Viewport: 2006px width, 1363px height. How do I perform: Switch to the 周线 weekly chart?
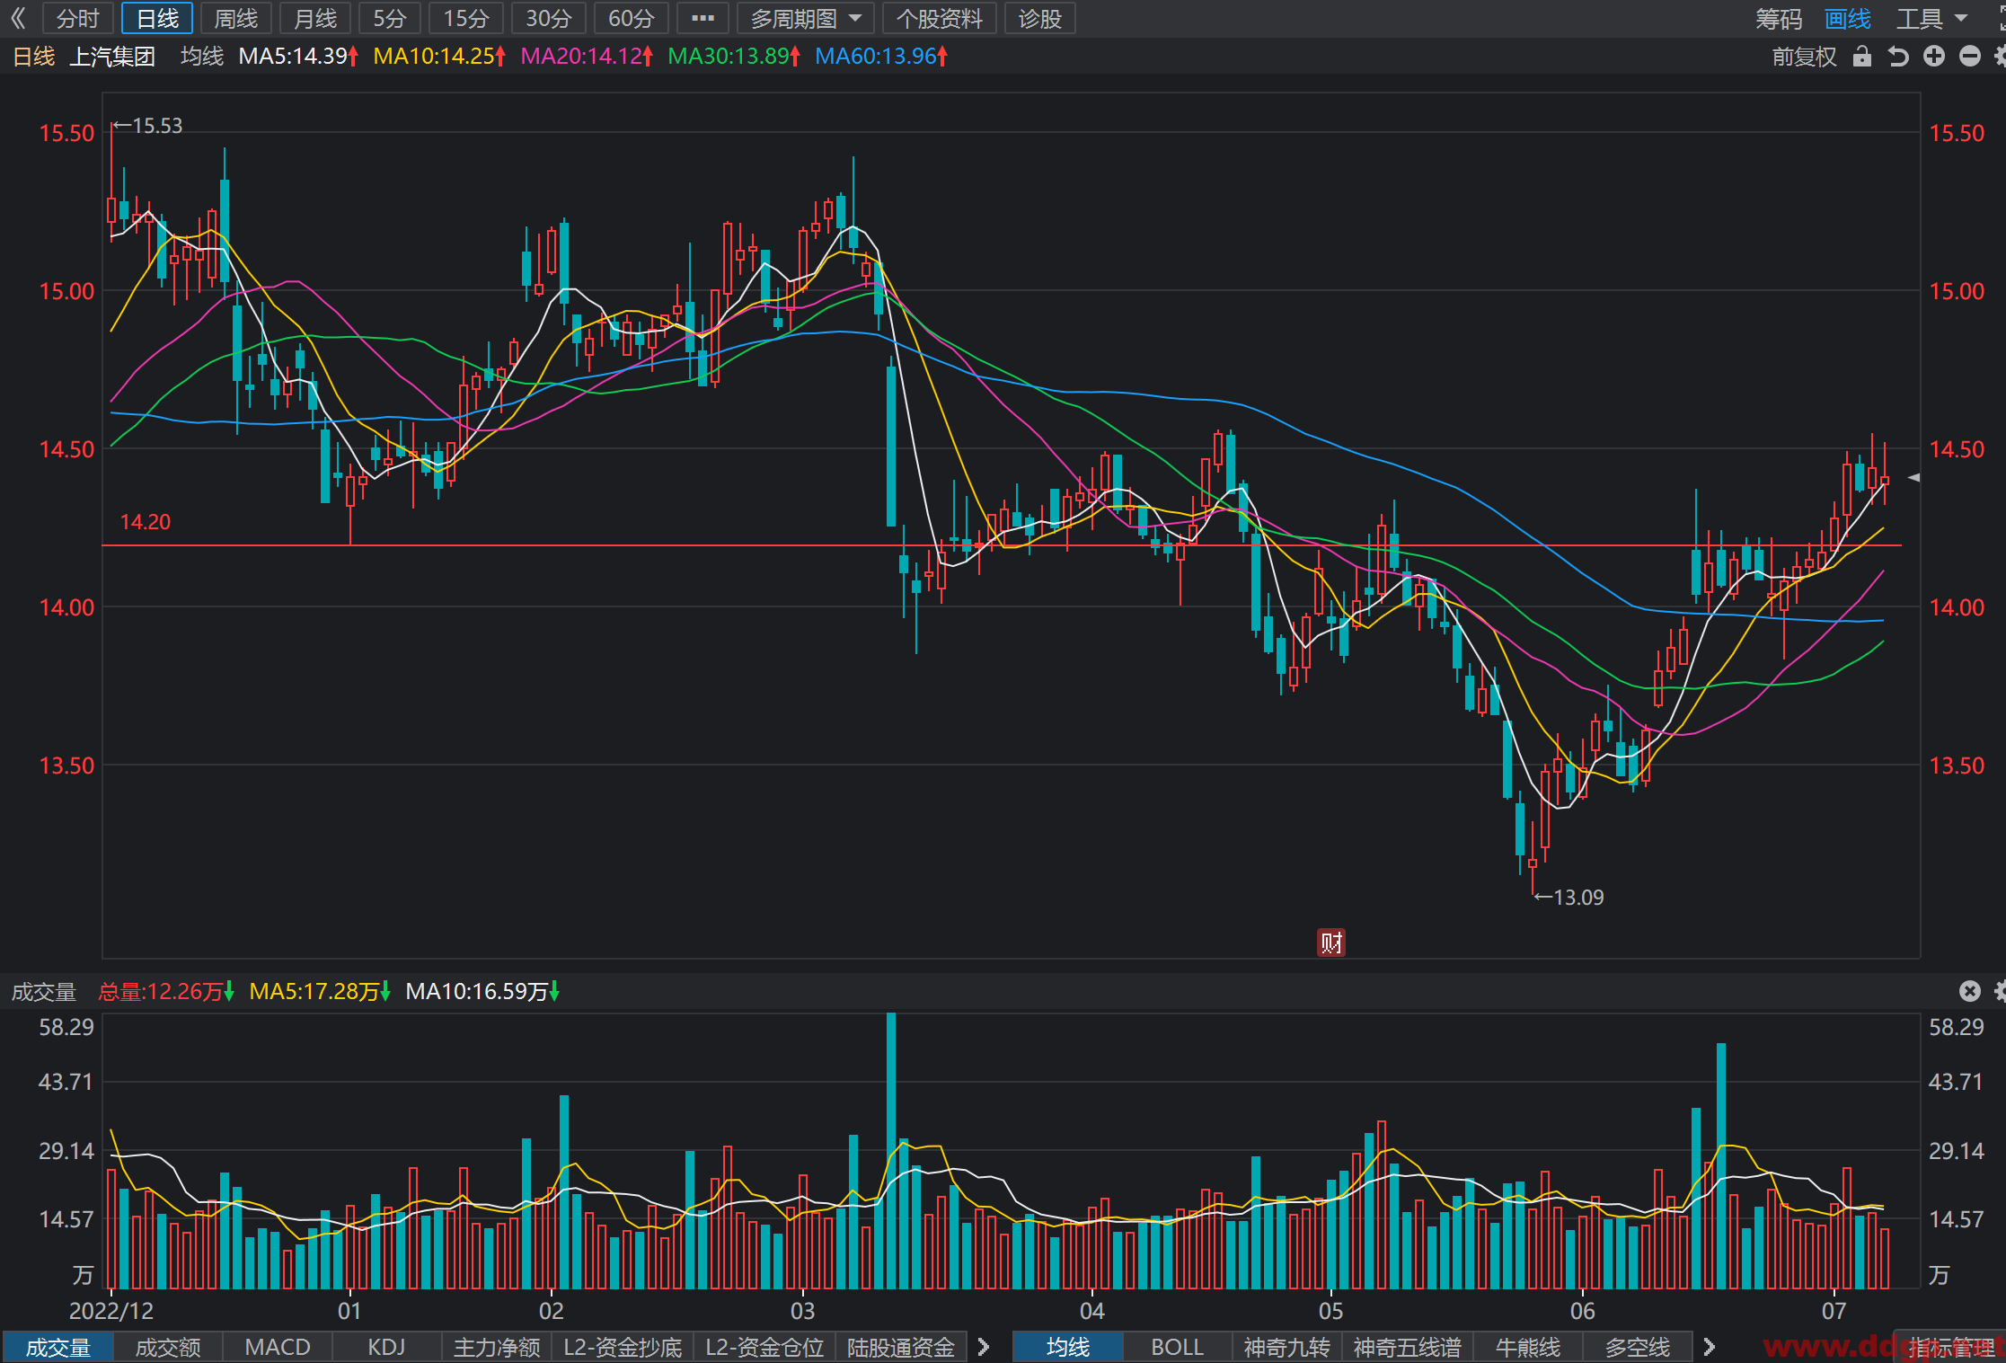236,18
